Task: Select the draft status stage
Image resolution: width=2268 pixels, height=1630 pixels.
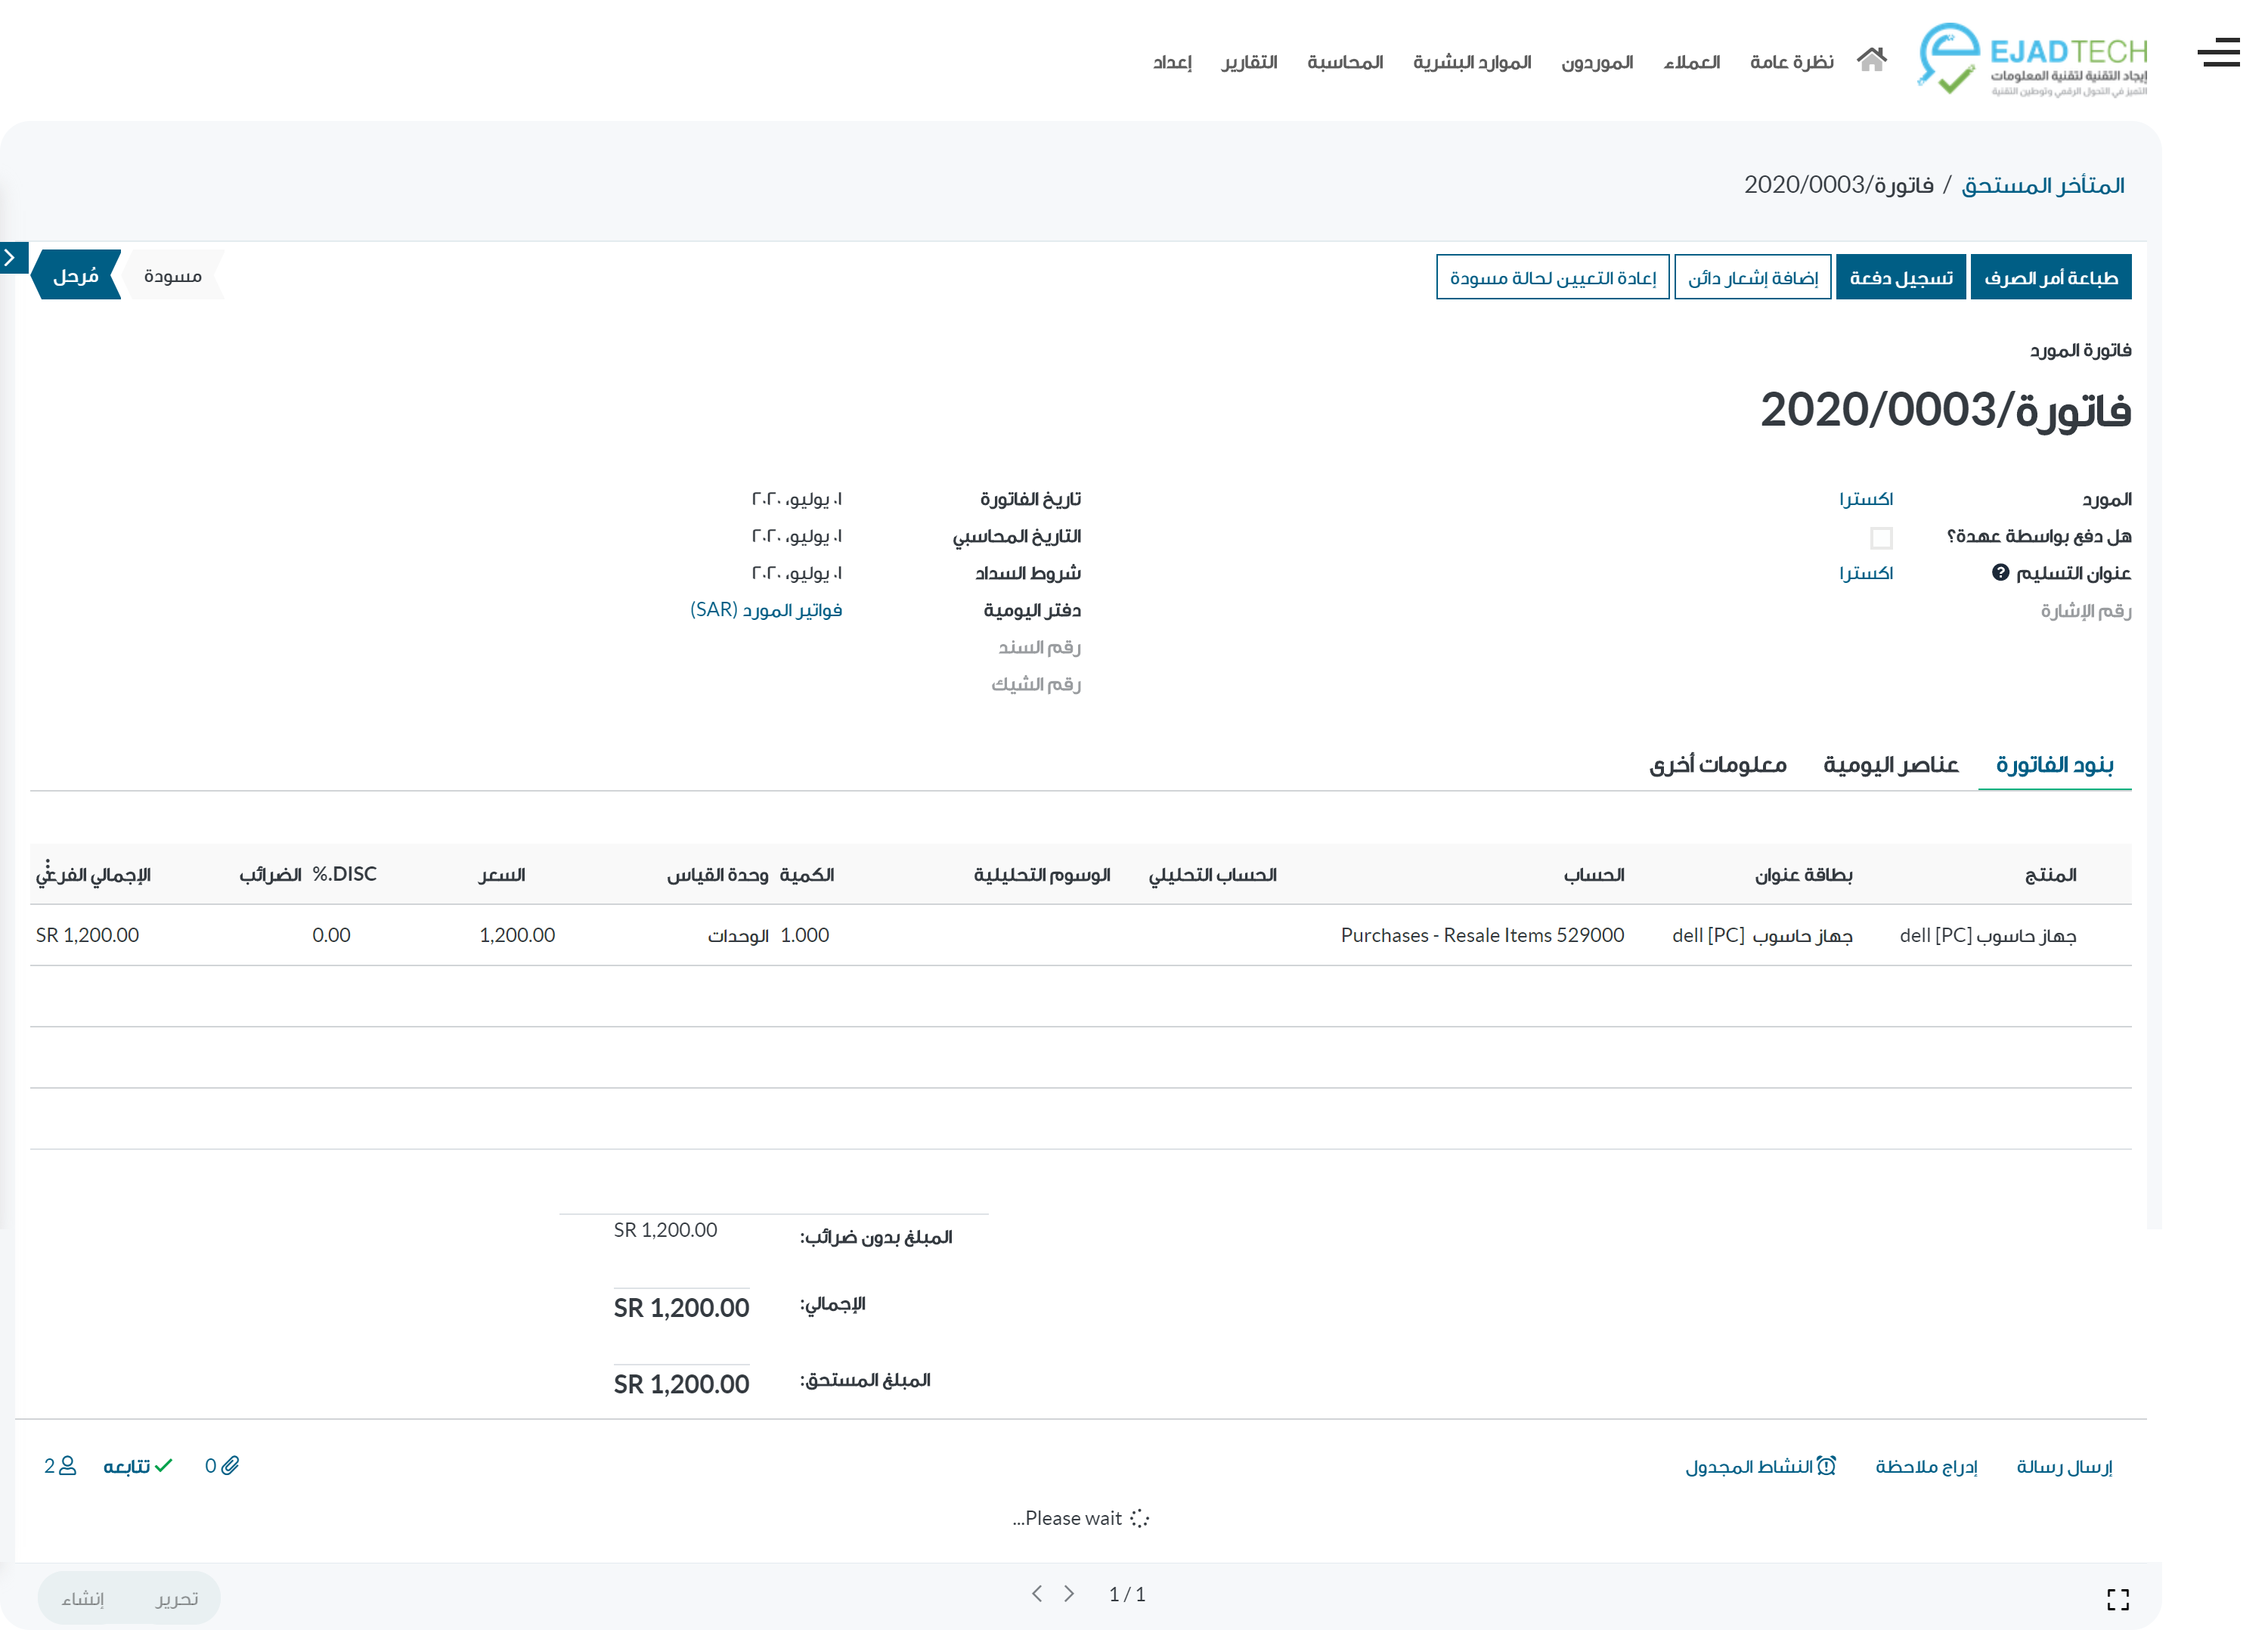Action: click(172, 276)
